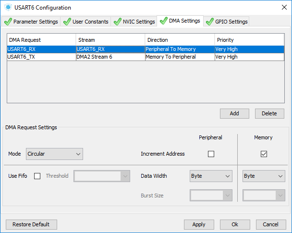Click the Memory To Peripheral direction cell
The image size is (292, 233).
coord(180,57)
